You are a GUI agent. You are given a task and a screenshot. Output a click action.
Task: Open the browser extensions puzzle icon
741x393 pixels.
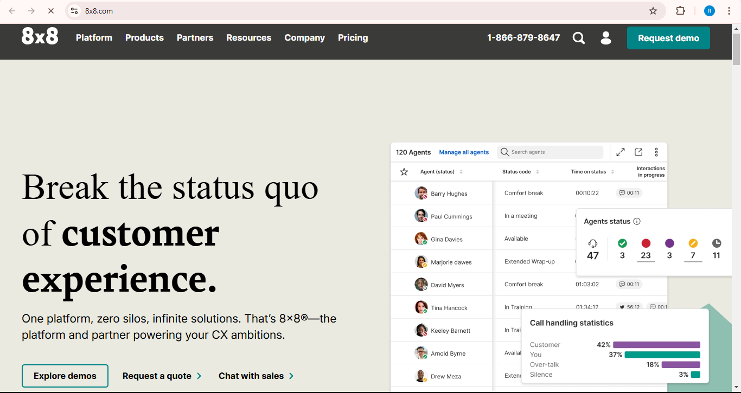pos(680,11)
